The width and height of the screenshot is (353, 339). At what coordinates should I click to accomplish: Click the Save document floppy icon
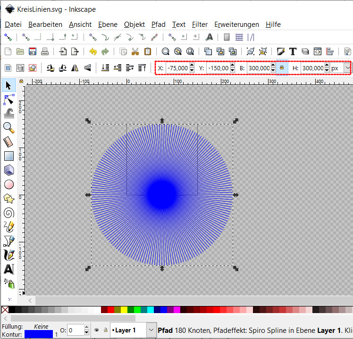point(33,52)
